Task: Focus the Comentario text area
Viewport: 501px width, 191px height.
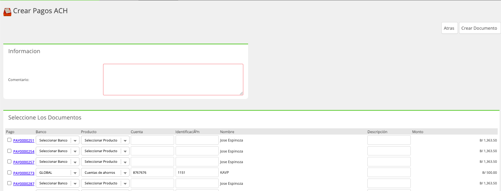Action: pyautogui.click(x=173, y=80)
